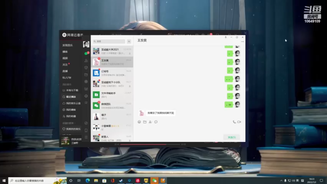Open the Windows notification center
The width and height of the screenshot is (327, 184).
point(321,180)
